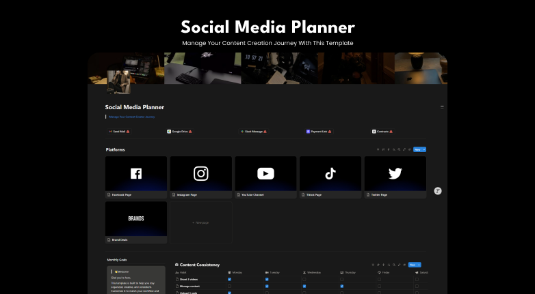Open settings icon beside Content Consistency New button
Image resolution: width=535 pixels, height=294 pixels.
point(404,265)
